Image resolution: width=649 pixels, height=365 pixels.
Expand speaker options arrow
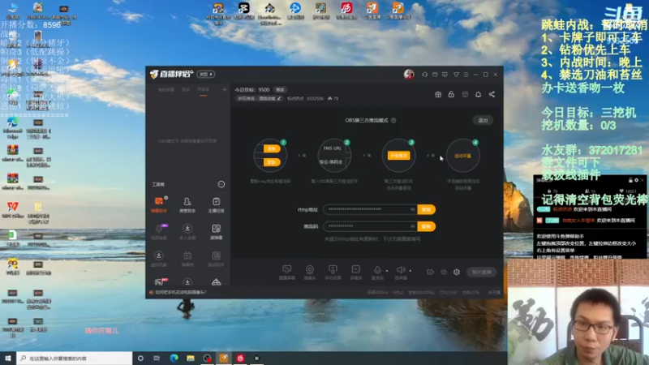pos(410,271)
